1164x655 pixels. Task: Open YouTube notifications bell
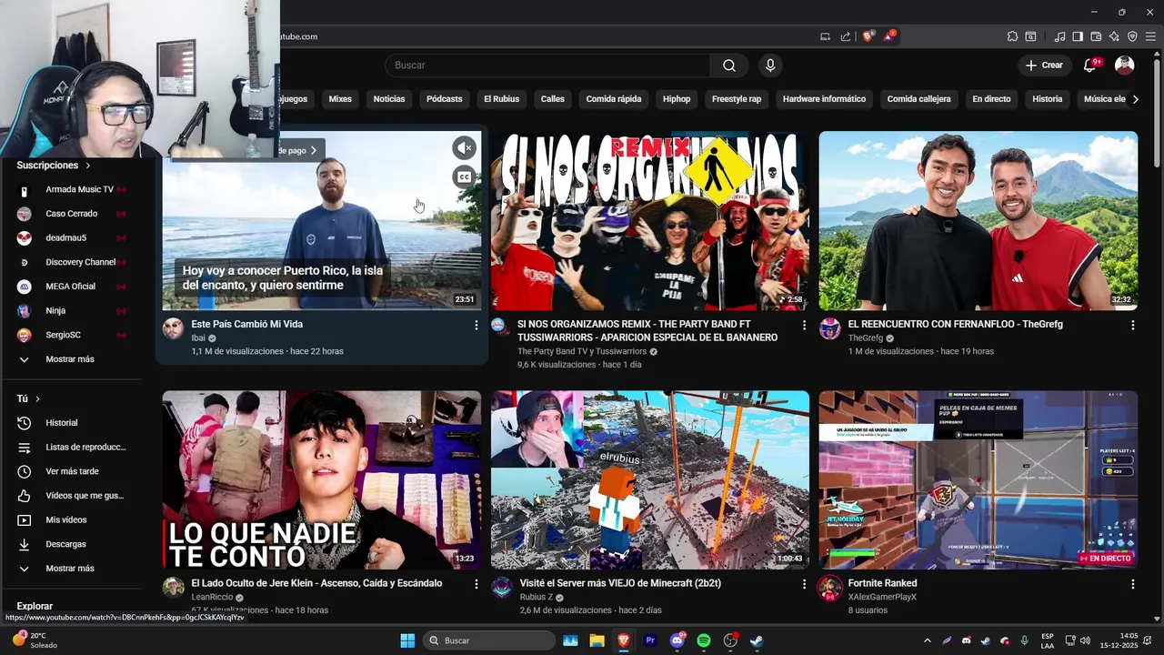1089,65
